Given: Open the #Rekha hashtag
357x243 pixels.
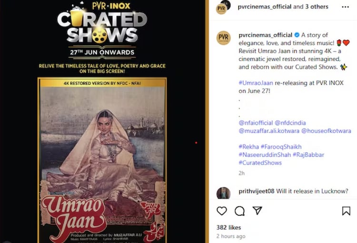Looking at the screenshot, I should click(x=248, y=147).
